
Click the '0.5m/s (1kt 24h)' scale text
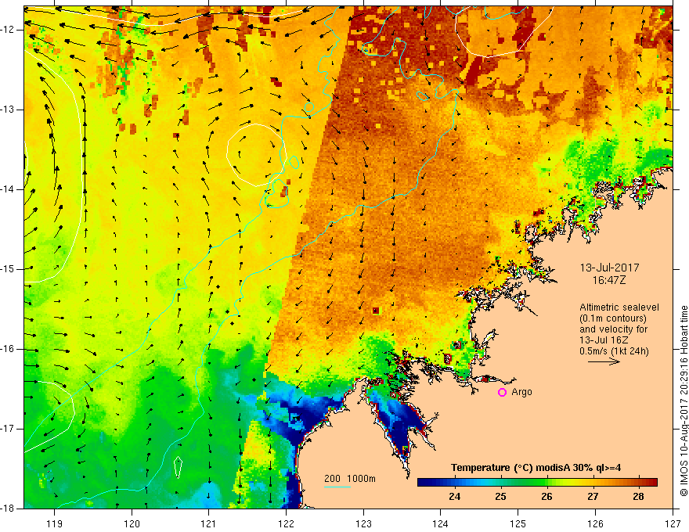coord(614,351)
